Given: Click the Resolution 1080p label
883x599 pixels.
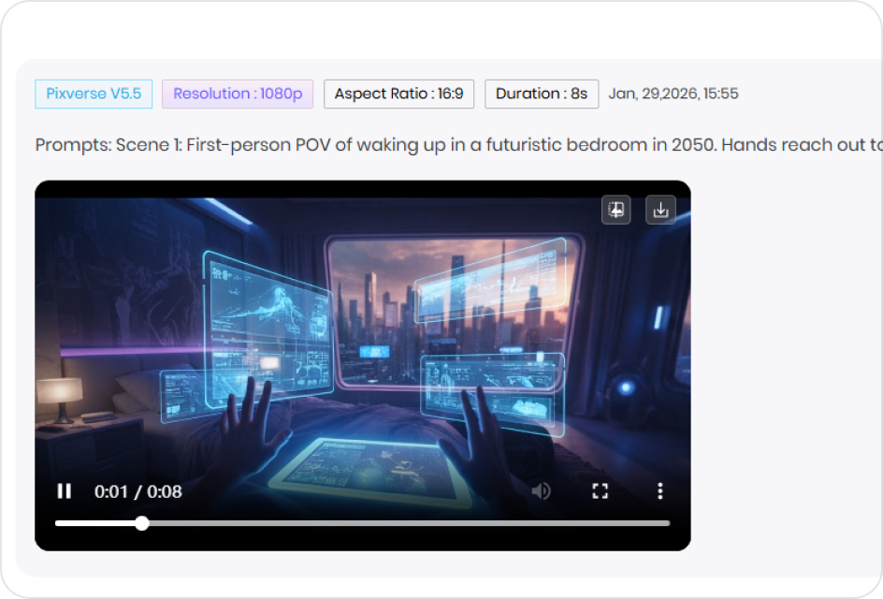Looking at the screenshot, I should 237,94.
